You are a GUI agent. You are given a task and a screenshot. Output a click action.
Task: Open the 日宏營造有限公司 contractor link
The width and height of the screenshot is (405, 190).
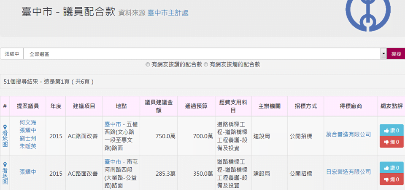[348, 172]
